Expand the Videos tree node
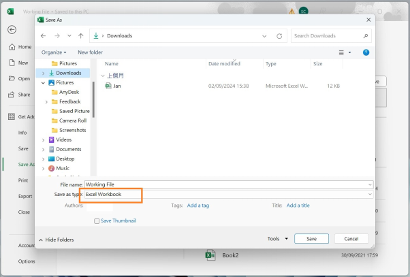Image resolution: width=410 pixels, height=277 pixels. [44, 140]
